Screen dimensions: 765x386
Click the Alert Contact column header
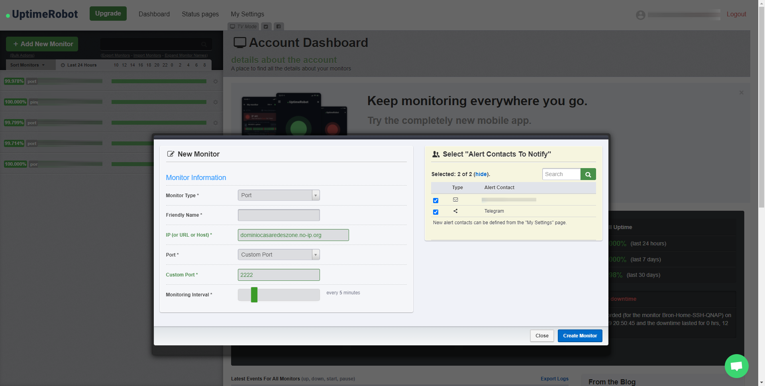(499, 188)
